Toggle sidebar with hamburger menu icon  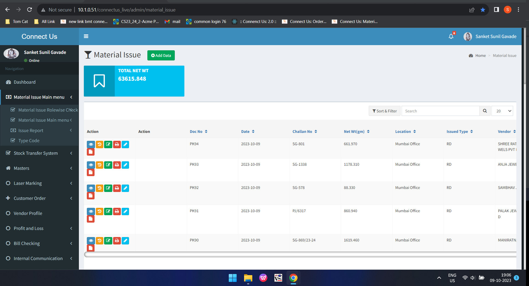pos(86,36)
